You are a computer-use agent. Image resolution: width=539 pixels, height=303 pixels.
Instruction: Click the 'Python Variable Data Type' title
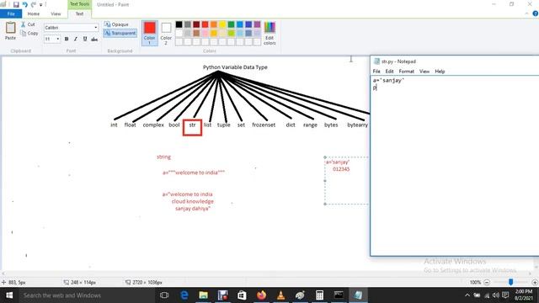tap(235, 67)
